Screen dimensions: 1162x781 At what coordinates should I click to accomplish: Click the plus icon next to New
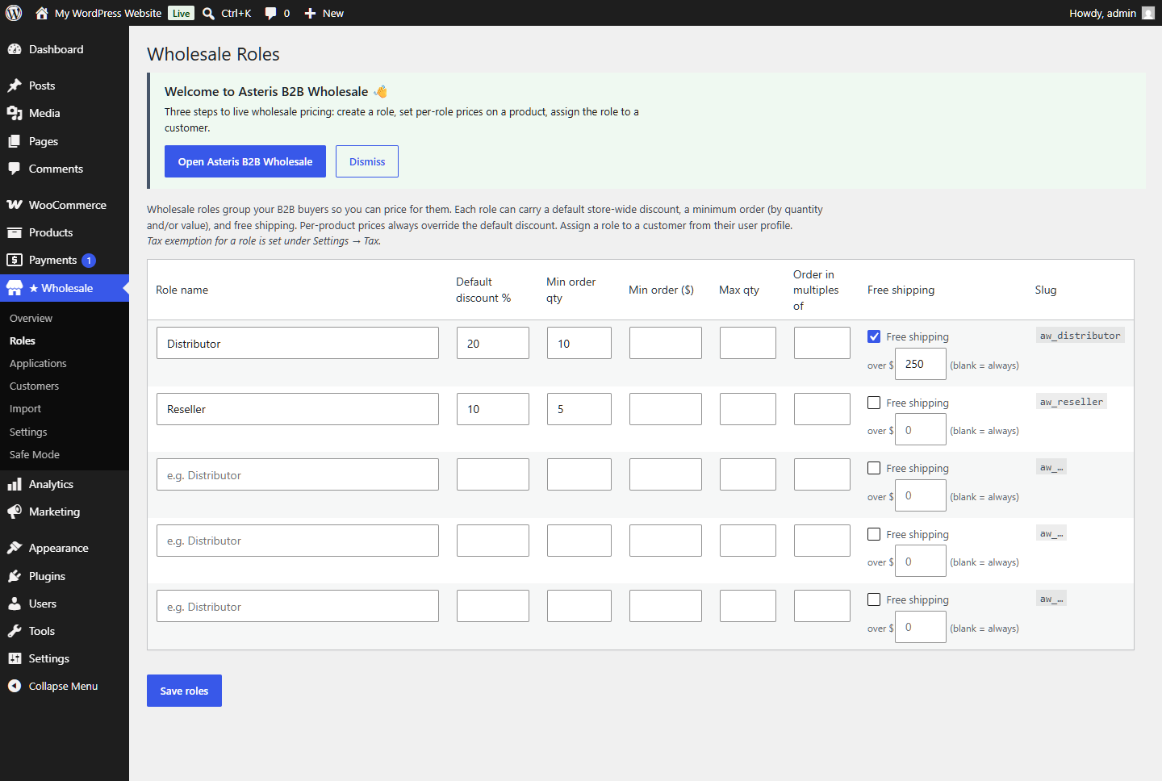(x=310, y=13)
